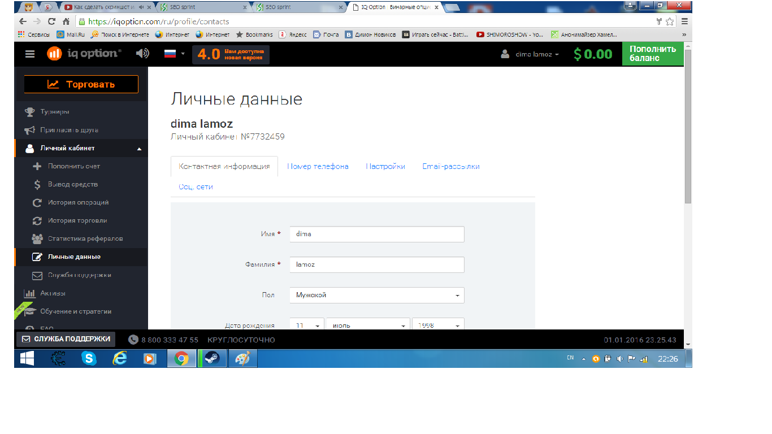The image size is (772, 434).
Task: Click the Chrome taskbar icon
Action: coord(181,358)
